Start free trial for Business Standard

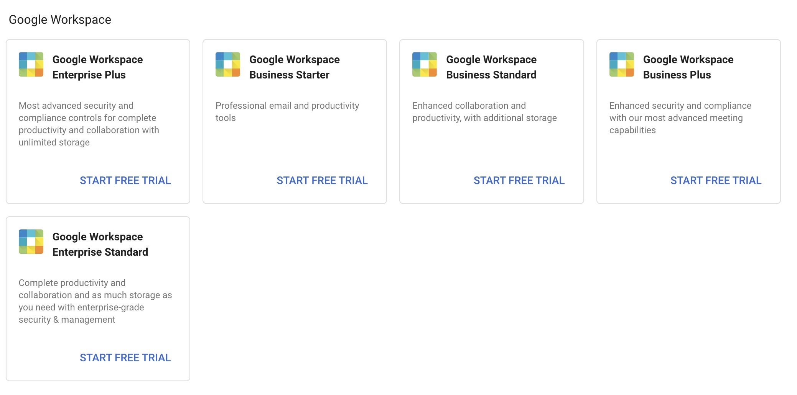(519, 180)
